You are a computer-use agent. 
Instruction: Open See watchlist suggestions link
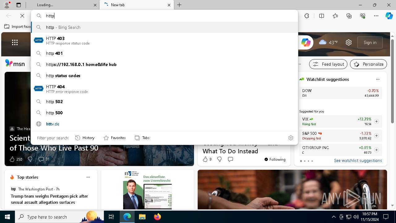358,160
